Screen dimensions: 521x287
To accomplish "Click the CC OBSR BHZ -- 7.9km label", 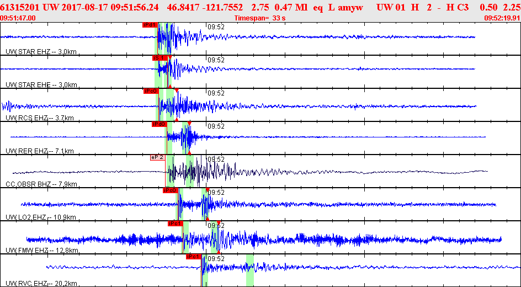I will click(x=41, y=184).
